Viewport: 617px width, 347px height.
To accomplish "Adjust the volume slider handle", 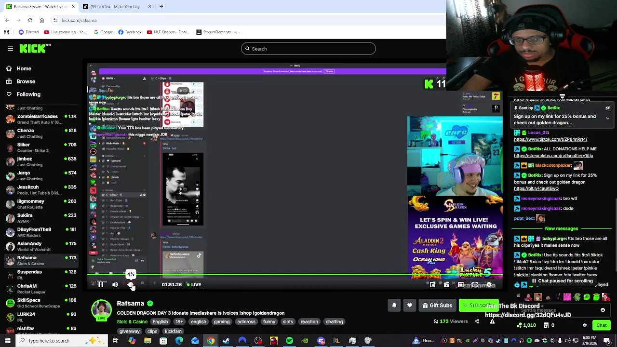I will pos(131,285).
